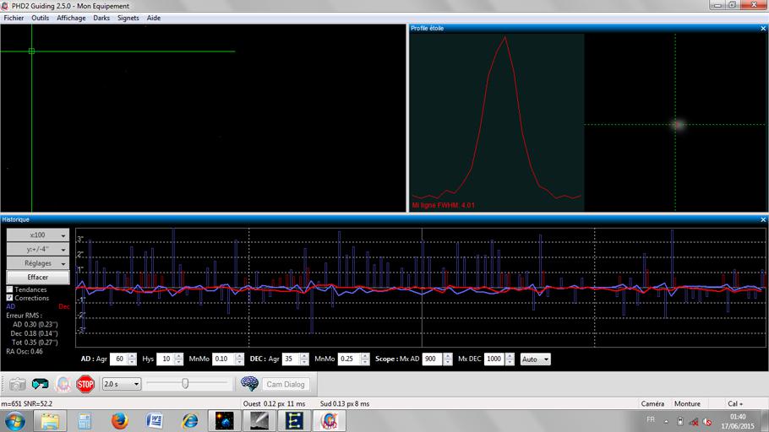Launch Firefox from the taskbar
The width and height of the screenshot is (769, 432).
(x=119, y=421)
